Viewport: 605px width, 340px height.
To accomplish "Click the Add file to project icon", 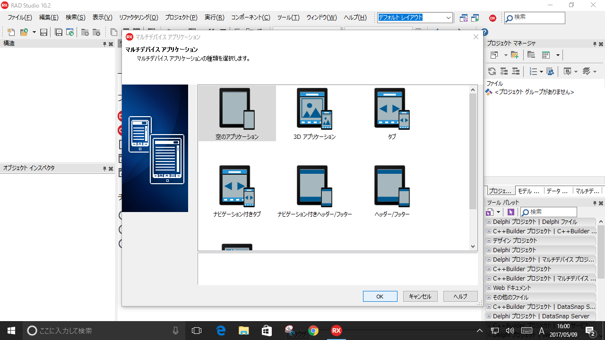I will click(x=85, y=32).
